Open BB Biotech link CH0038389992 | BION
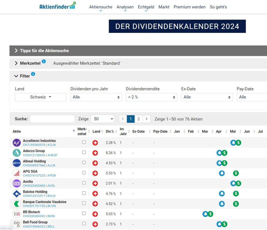The image size is (267, 230). (39, 216)
